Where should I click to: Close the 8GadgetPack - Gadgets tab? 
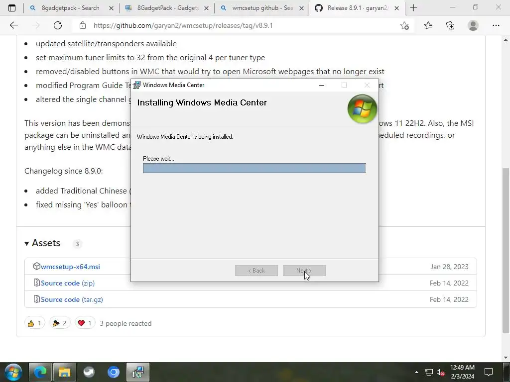pos(206,8)
